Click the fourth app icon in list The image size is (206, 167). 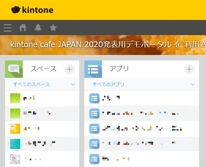[x=94, y=144]
